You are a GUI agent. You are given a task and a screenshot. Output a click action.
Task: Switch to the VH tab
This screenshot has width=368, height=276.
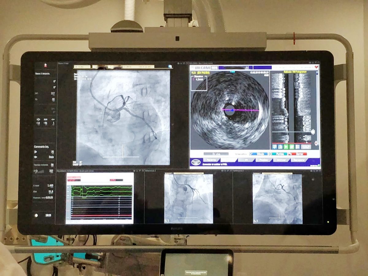pos(246,160)
